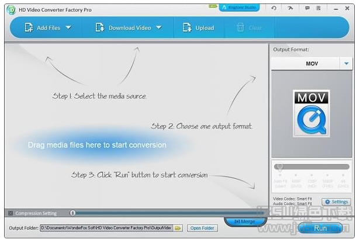Click the HD Video Converter app logo
360x243 pixels.
coord(11,10)
